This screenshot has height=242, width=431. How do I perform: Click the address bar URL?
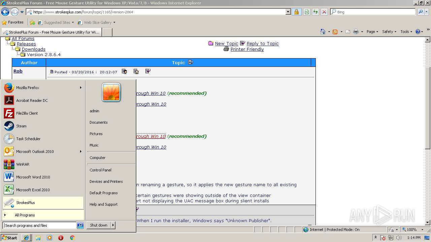pos(83,12)
